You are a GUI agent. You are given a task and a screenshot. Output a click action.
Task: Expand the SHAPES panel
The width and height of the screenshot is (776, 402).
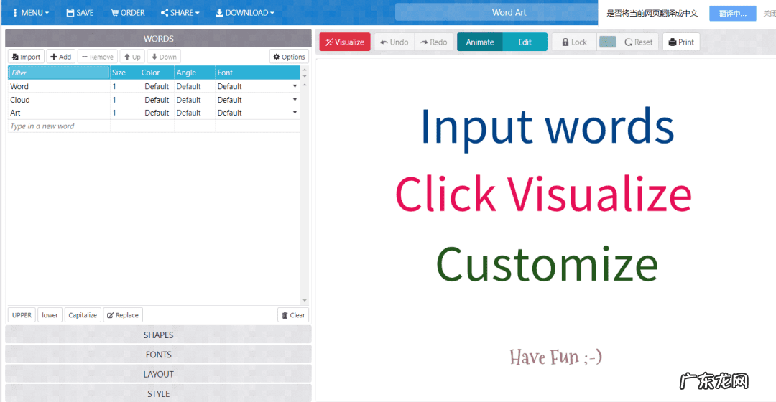pos(158,335)
